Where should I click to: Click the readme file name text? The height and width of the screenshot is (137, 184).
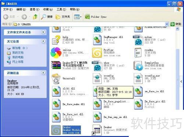click(149, 50)
